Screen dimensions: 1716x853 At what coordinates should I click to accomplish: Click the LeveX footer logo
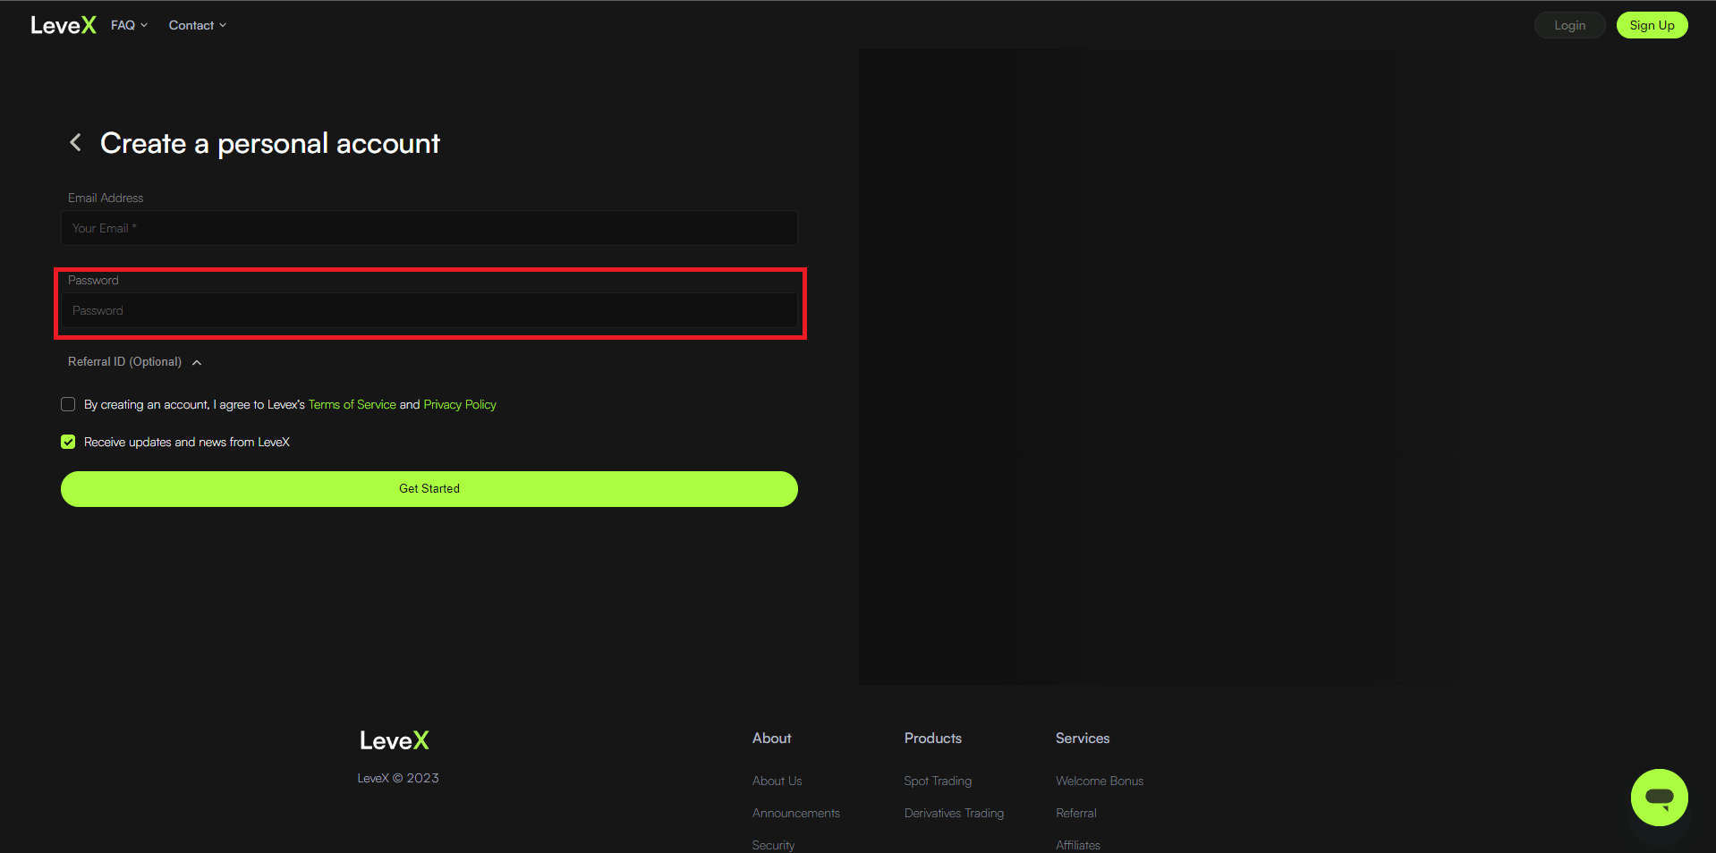395,740
